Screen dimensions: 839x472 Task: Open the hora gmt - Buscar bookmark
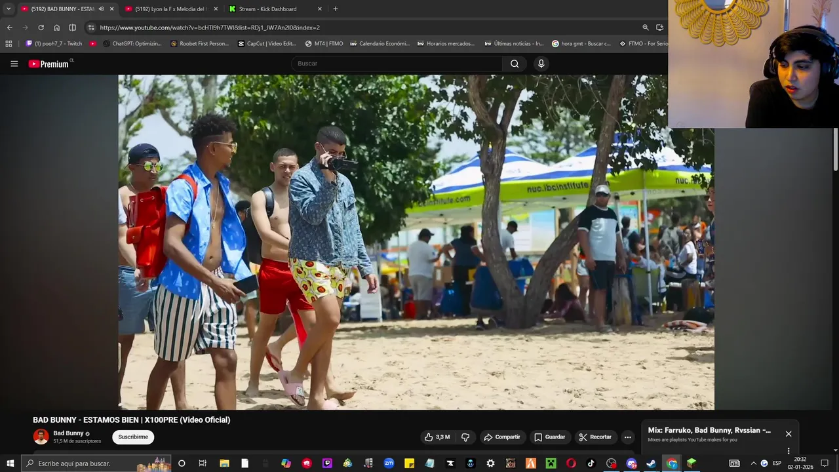point(581,44)
